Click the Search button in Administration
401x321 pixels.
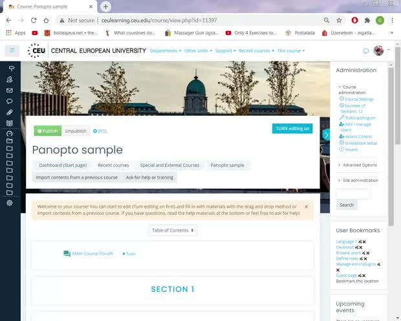coord(347,205)
